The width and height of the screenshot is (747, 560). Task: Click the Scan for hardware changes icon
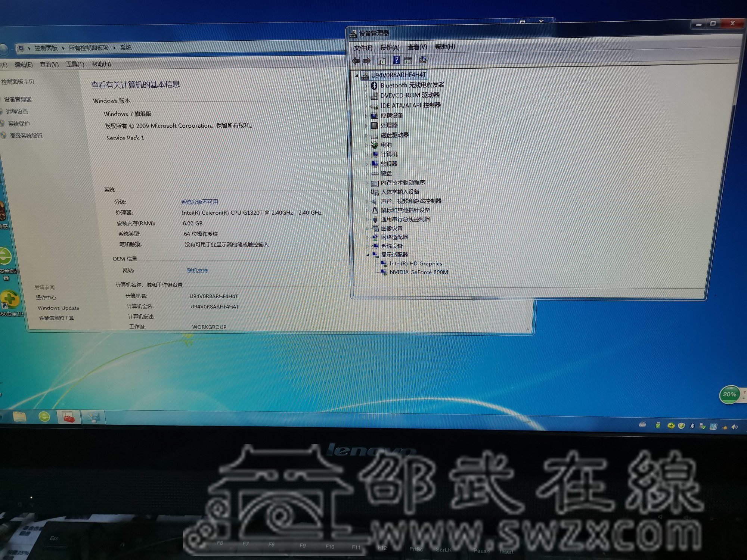coord(423,60)
